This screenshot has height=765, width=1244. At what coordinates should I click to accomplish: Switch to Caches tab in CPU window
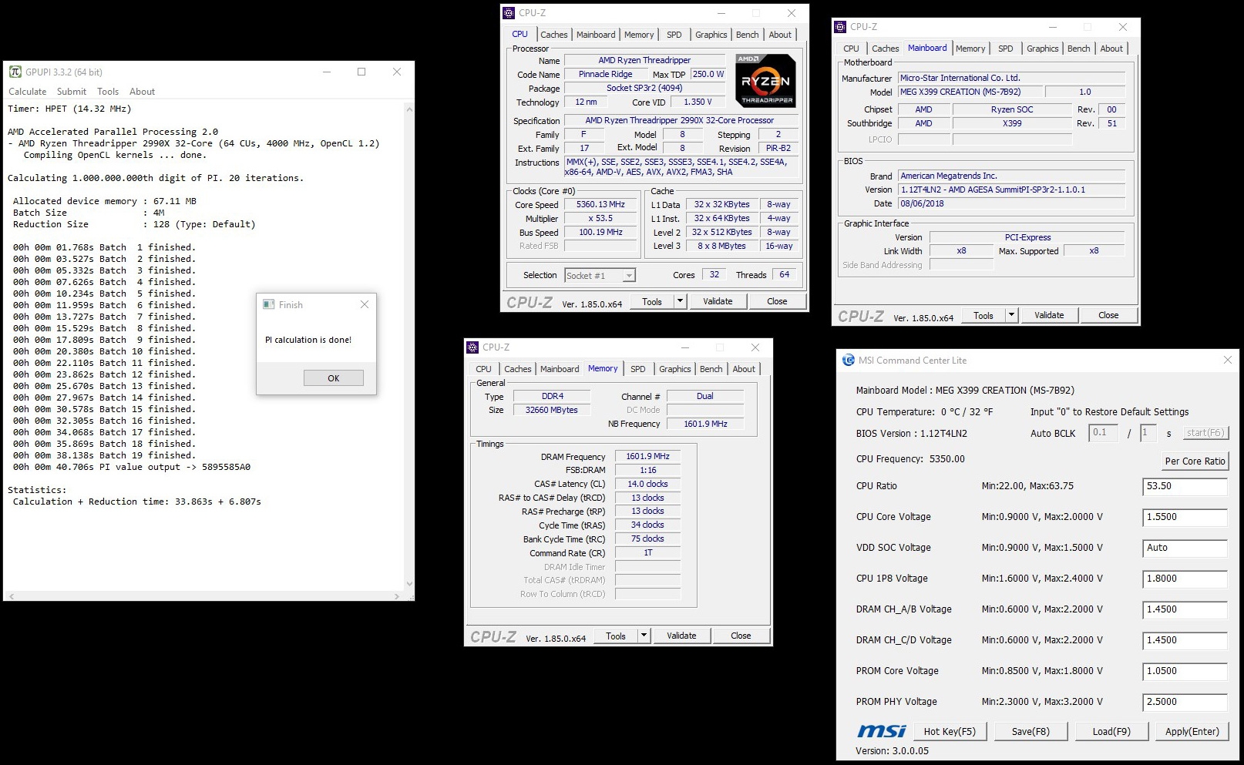(553, 35)
